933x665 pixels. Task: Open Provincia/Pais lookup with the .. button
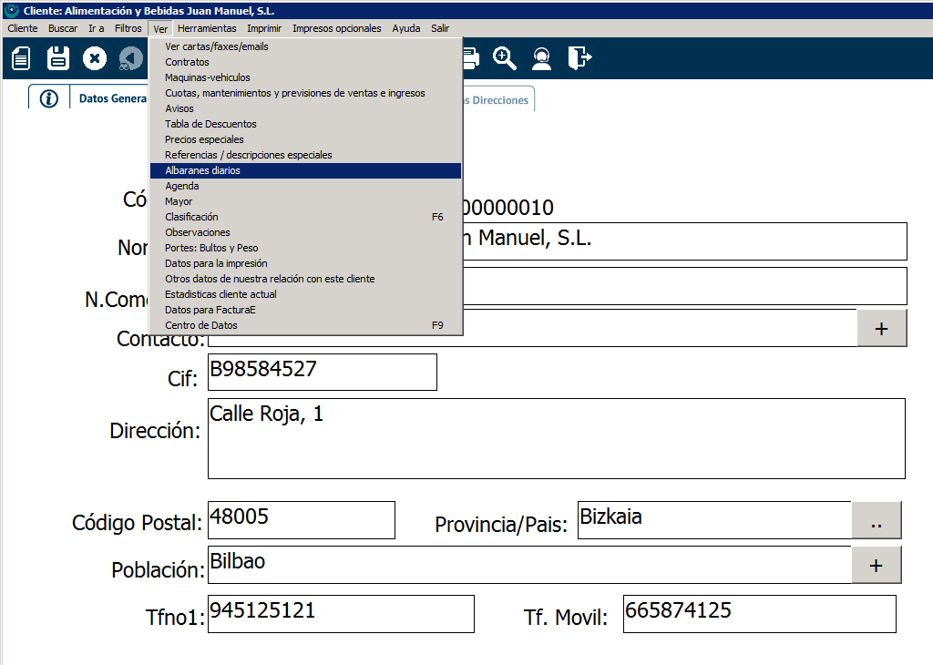point(876,520)
